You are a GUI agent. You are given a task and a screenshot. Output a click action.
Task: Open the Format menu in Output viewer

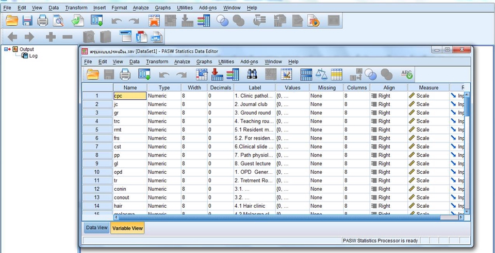coord(119,8)
